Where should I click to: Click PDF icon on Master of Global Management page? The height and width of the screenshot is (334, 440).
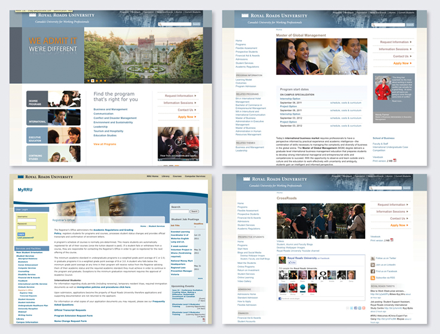coord(395,160)
